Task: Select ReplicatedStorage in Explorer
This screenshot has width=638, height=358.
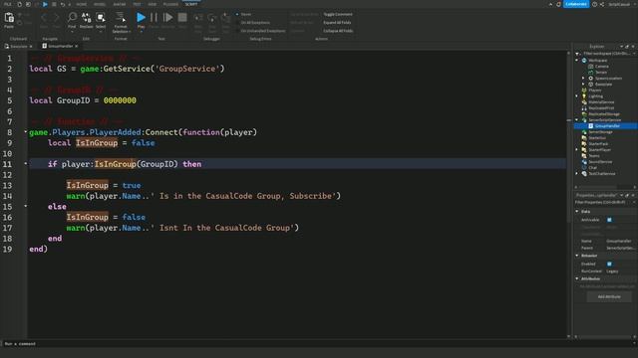Action: pos(604,114)
